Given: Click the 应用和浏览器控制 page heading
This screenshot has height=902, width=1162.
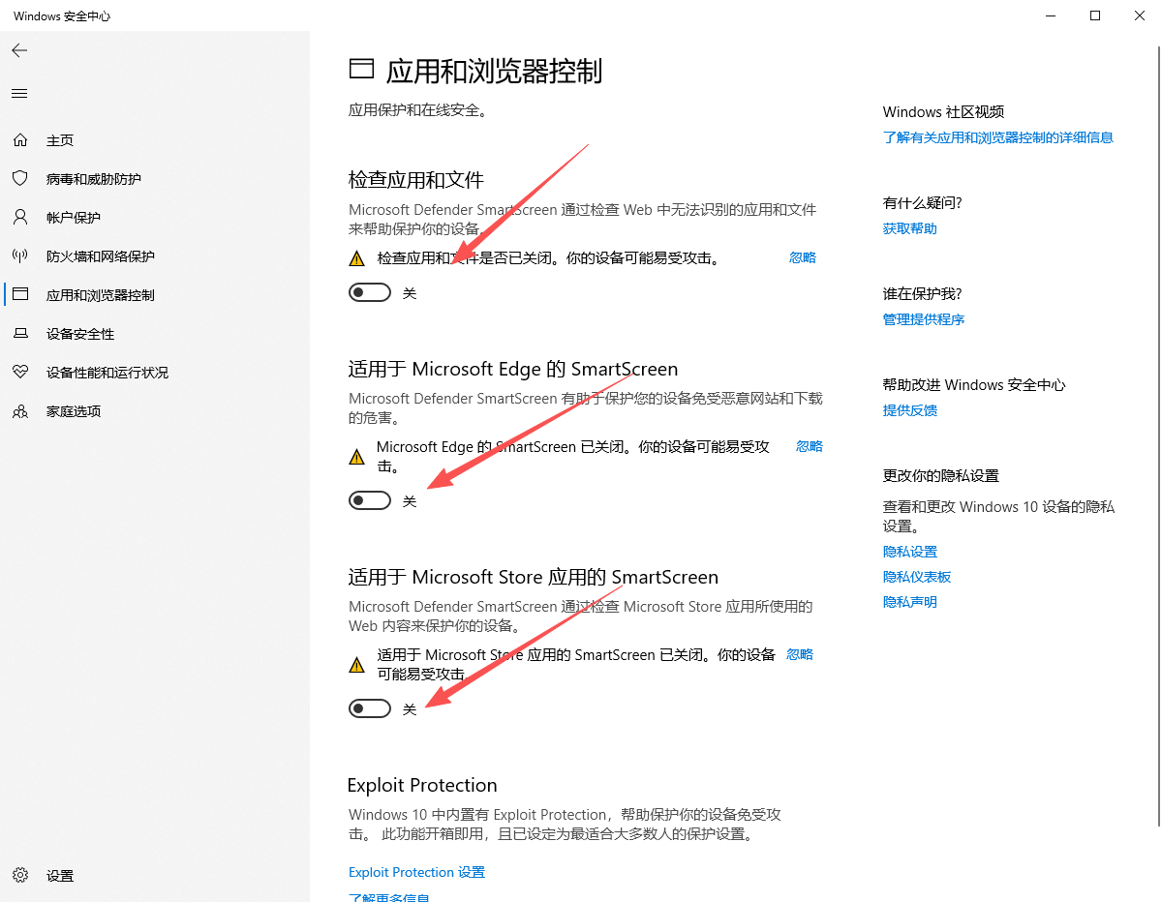Looking at the screenshot, I should pyautogui.click(x=494, y=71).
